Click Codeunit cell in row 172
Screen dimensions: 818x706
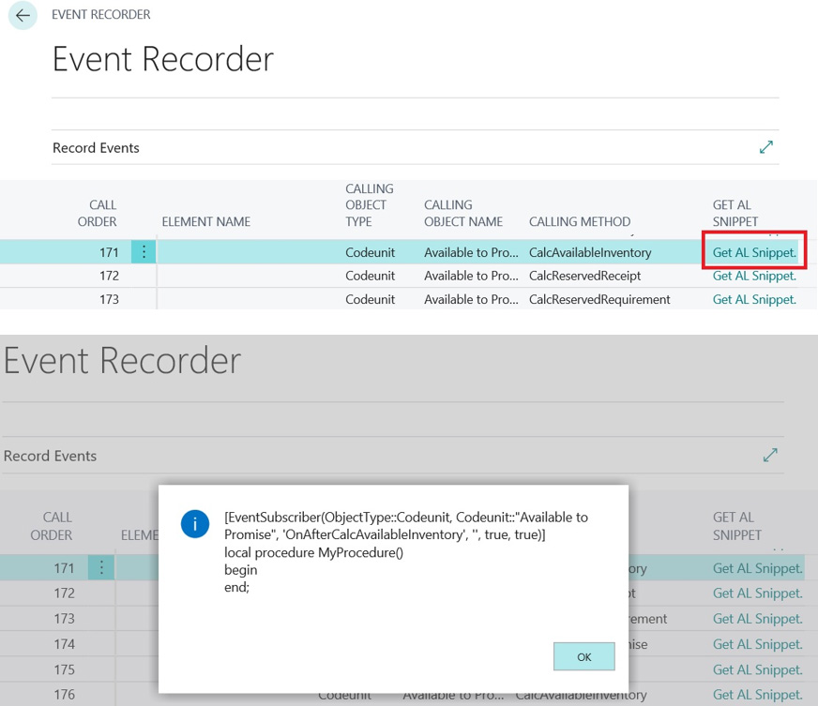[x=370, y=276]
